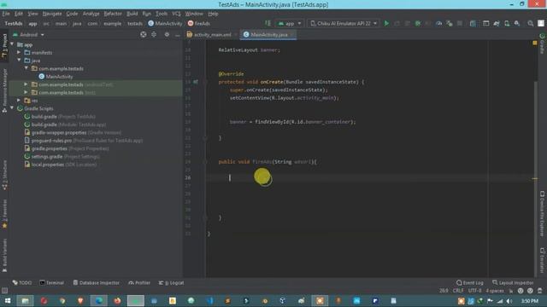Click the MainActivity class icon in tree
The width and height of the screenshot is (547, 307).
coord(42,77)
